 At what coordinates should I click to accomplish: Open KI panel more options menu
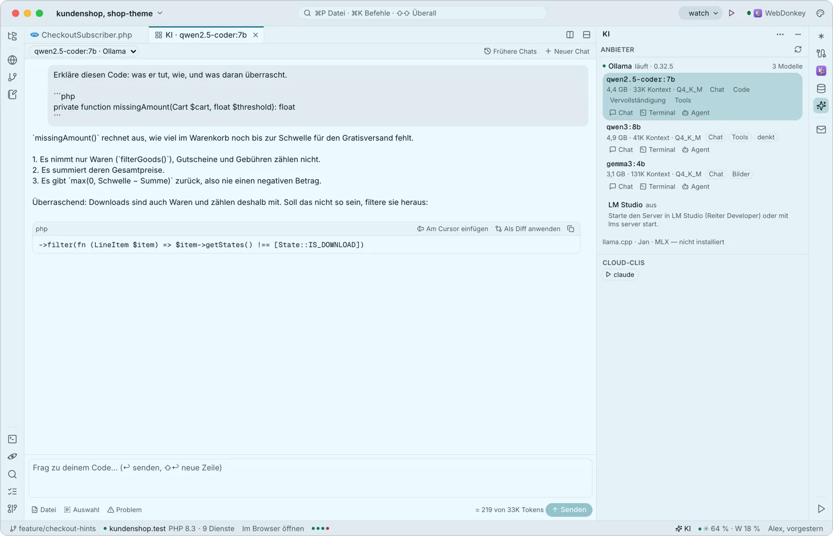780,34
